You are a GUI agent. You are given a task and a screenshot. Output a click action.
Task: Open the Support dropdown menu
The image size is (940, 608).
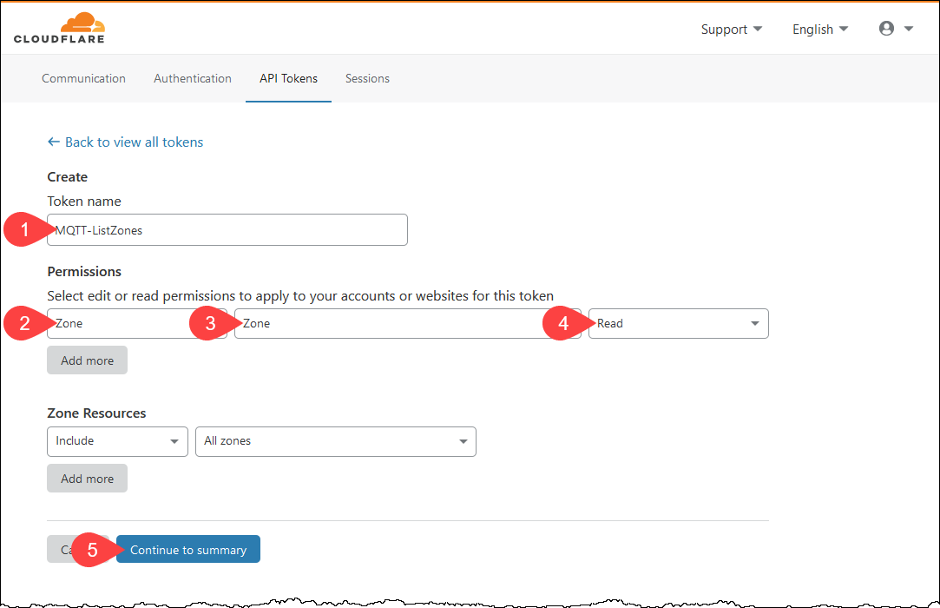pos(732,29)
